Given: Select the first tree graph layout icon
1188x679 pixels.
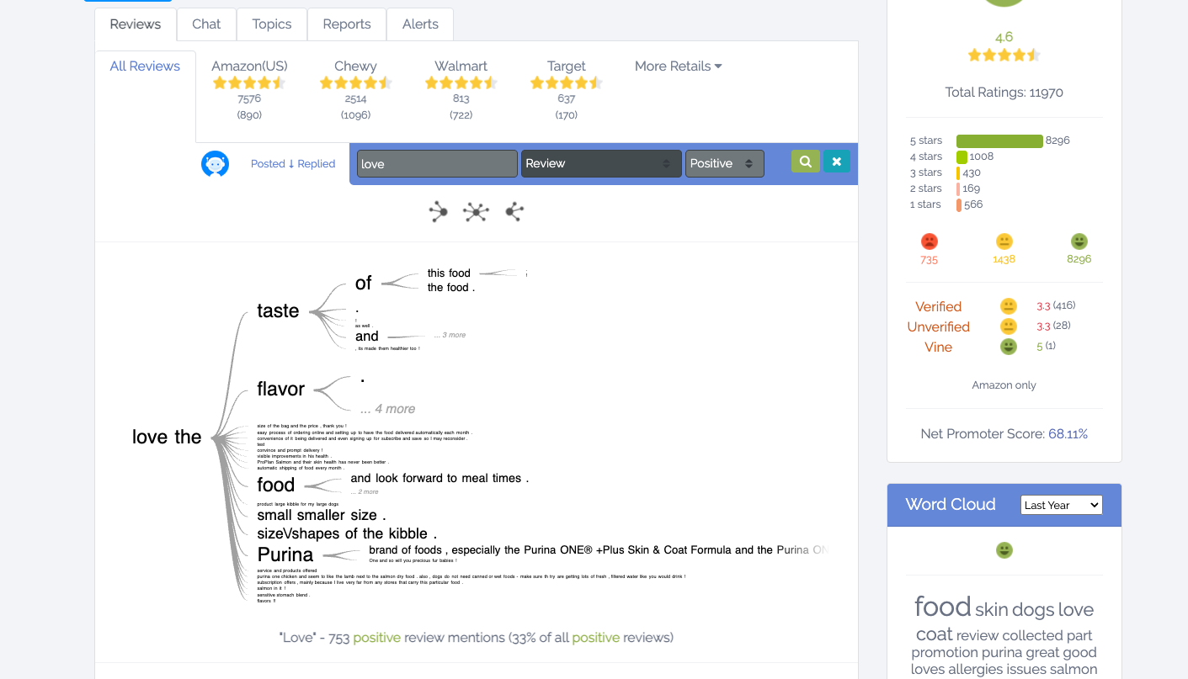Looking at the screenshot, I should [438, 212].
